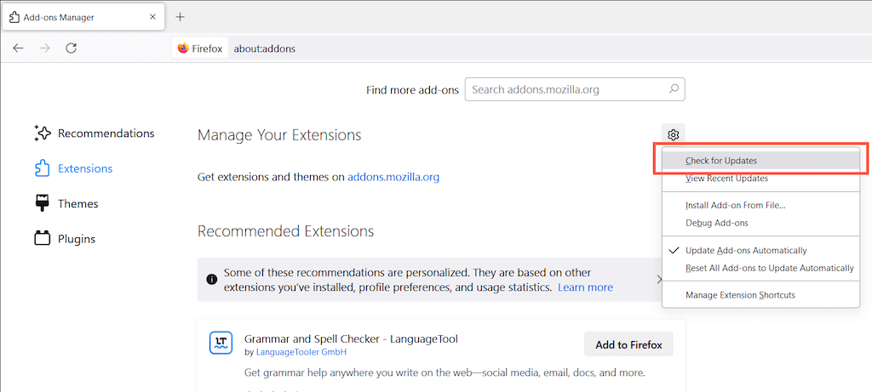Viewport: 872px width, 392px height.
Task: Click the gear tools icon for extensions
Action: 673,134
